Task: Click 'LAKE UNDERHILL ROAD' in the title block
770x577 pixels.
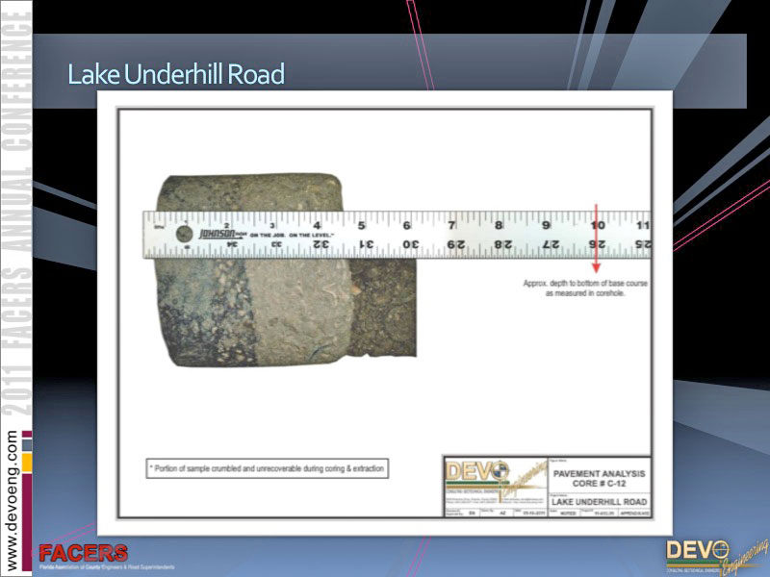Action: point(599,502)
